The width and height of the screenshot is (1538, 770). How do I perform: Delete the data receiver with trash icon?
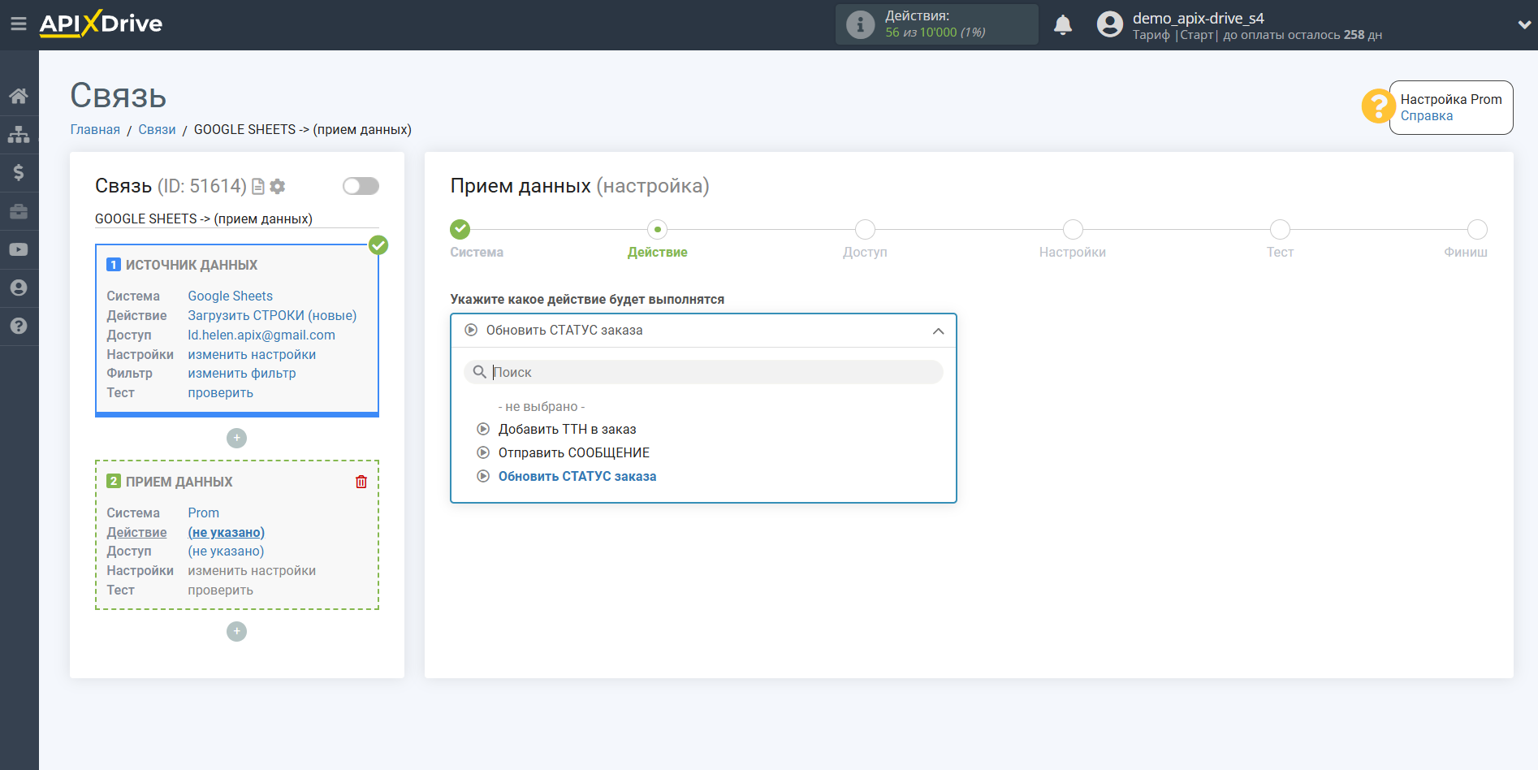[x=361, y=482]
